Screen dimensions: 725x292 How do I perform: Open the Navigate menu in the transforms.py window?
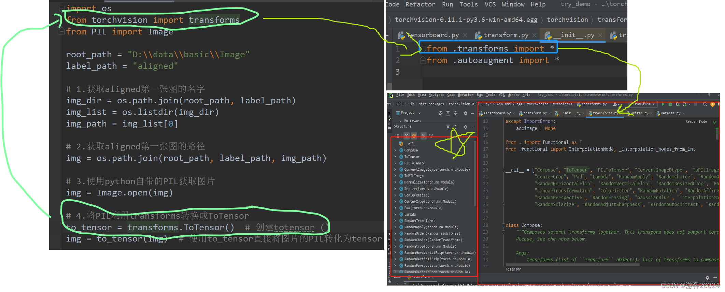[x=436, y=95]
